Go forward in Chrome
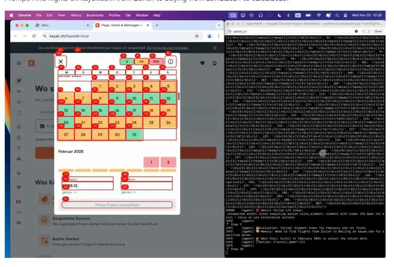Screen dimensions: 394x267 (x=25, y=36)
